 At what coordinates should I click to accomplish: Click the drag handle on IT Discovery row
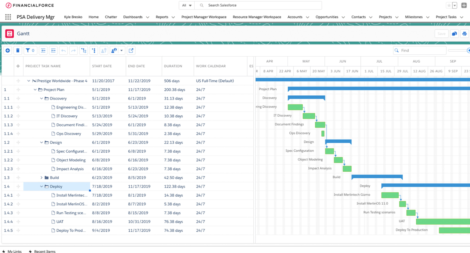[18, 116]
